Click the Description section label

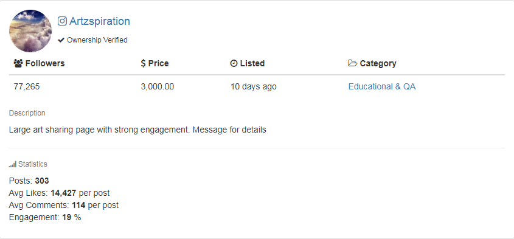(27, 113)
